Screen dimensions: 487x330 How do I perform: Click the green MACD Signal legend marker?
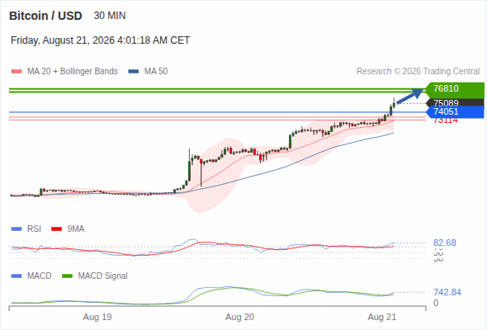click(68, 276)
